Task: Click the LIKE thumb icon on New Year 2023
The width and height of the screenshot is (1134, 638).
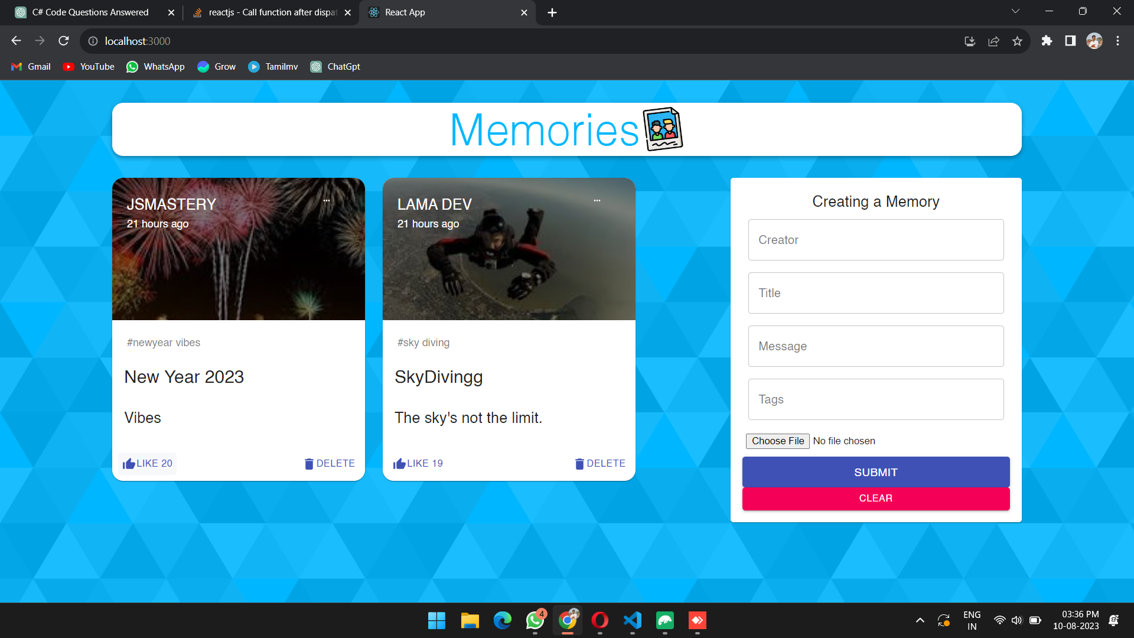Action: 130,463
